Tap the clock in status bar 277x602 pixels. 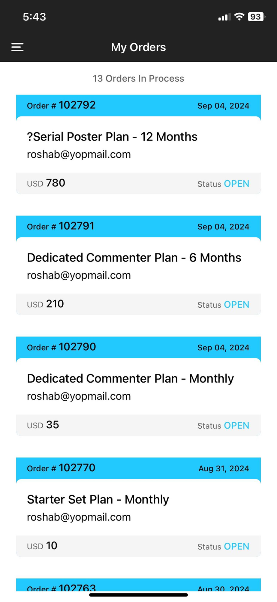click(x=35, y=17)
